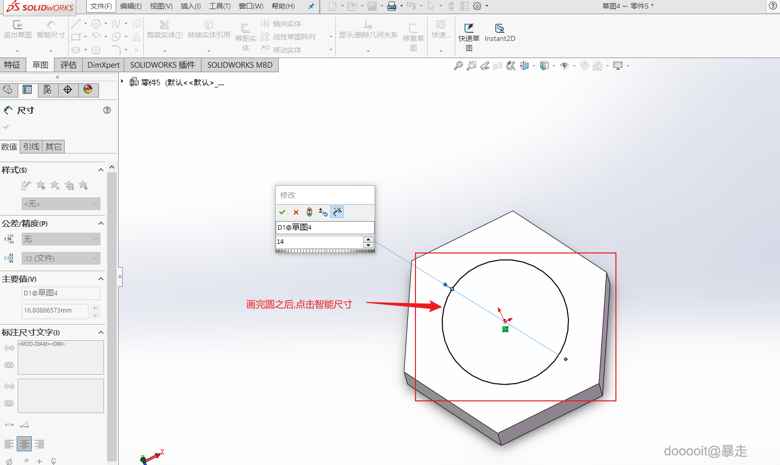Open the View Settings monitor icon
The image size is (780, 465).
pos(618,66)
